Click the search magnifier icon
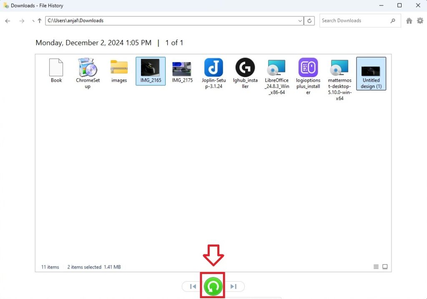The image size is (427, 299). point(393,21)
